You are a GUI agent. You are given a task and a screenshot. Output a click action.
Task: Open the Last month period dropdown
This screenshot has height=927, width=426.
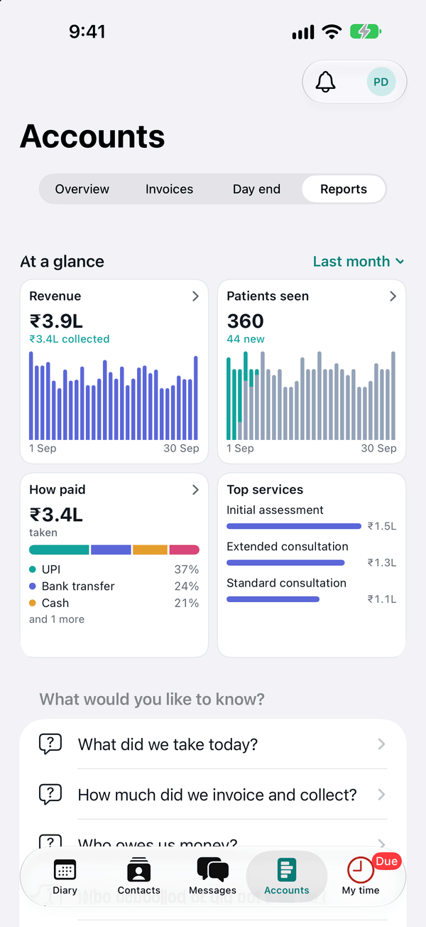click(359, 262)
